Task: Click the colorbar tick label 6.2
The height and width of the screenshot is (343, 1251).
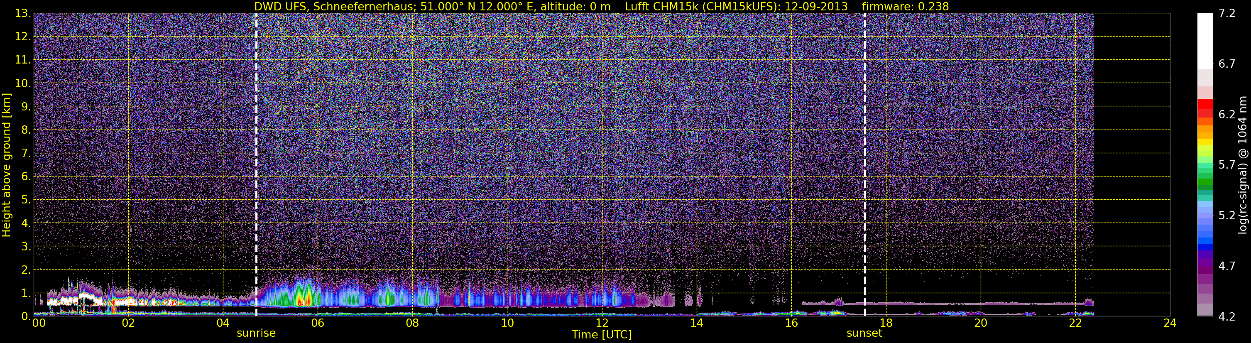Action: point(1227,115)
